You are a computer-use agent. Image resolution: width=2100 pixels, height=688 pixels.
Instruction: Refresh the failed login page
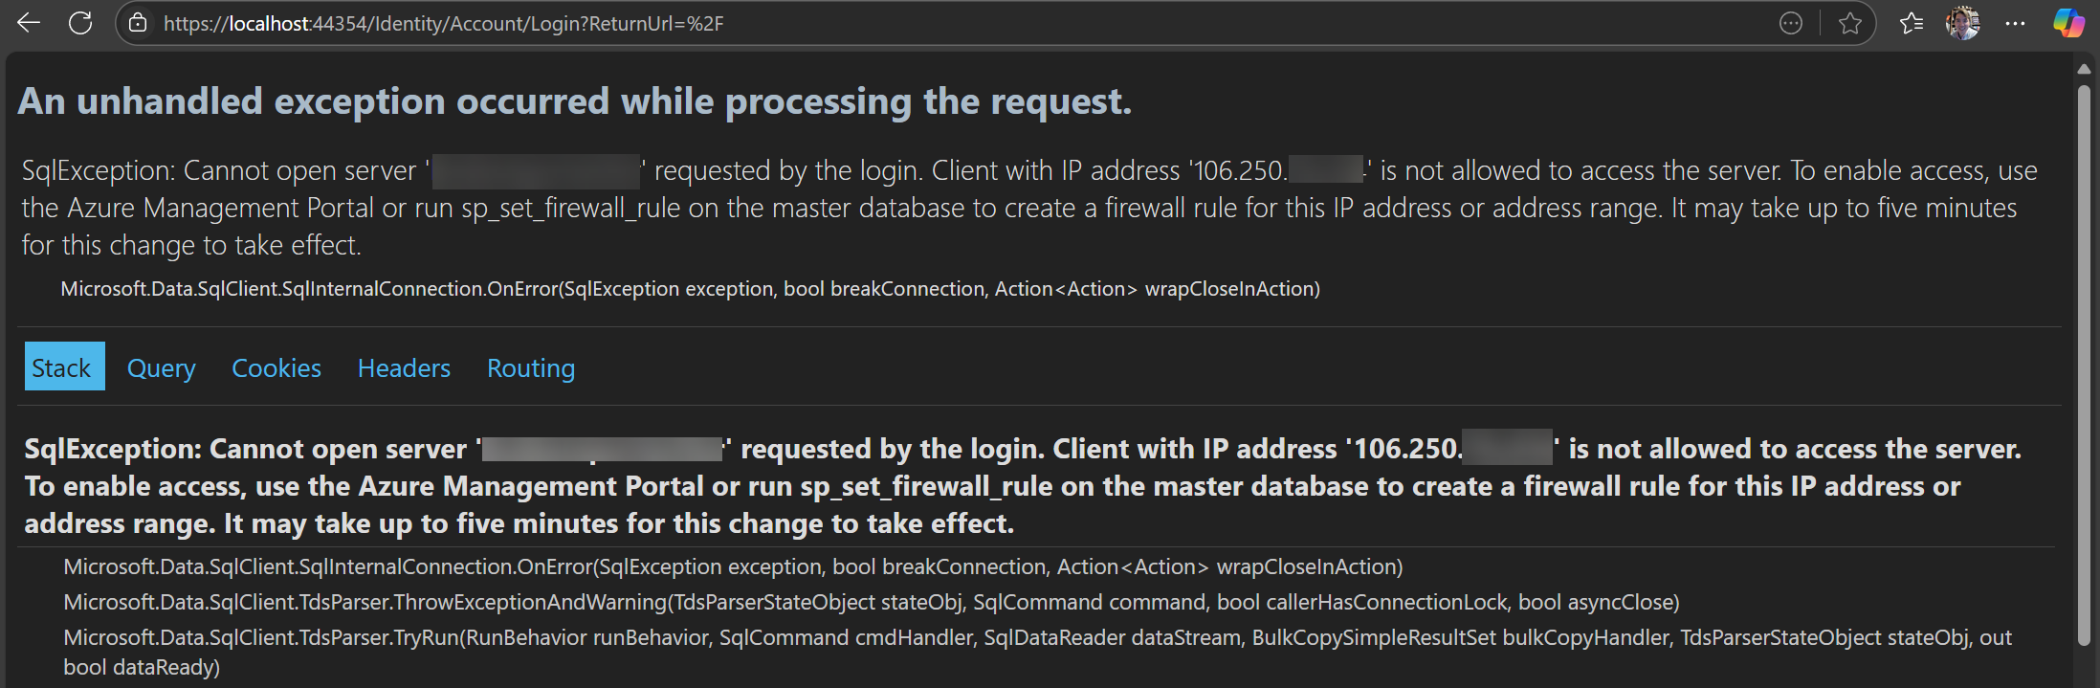[x=80, y=23]
